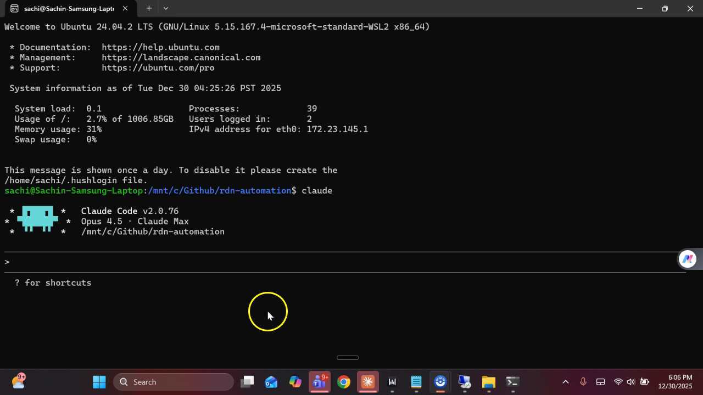Open Microsoft Copilot from the taskbar
The image size is (703, 395).
(x=295, y=382)
